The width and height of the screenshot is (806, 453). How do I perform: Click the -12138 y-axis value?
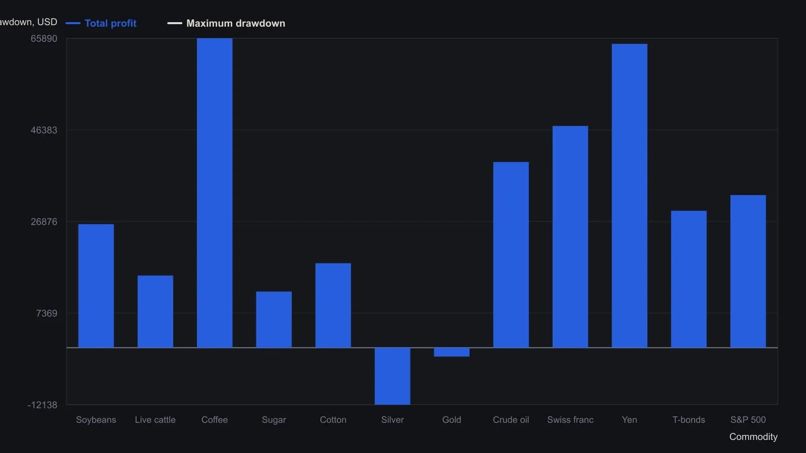click(42, 405)
